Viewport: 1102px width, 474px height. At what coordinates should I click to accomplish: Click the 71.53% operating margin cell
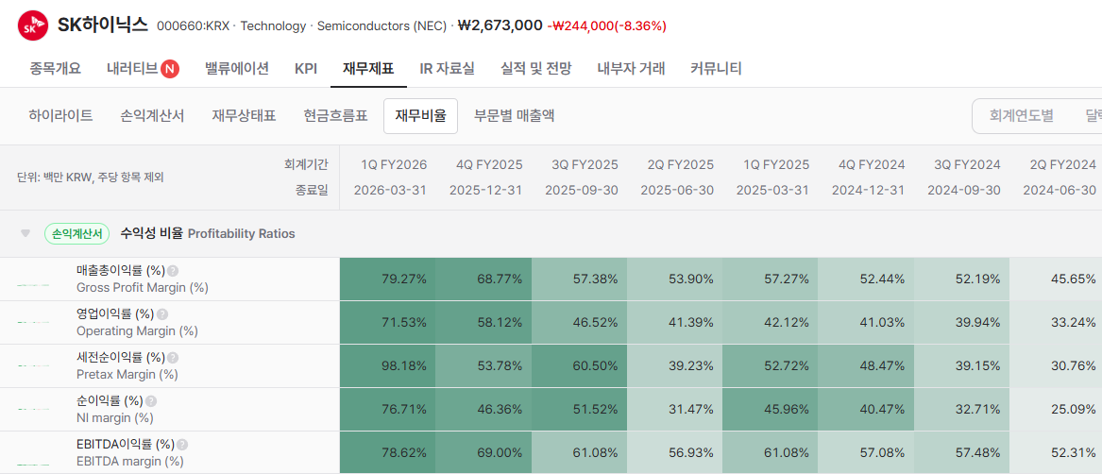388,323
